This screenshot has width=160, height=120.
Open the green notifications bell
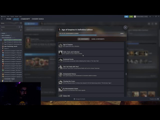(131, 16)
